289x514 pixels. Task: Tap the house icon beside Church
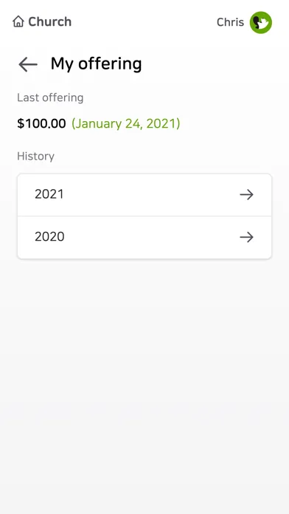click(18, 21)
